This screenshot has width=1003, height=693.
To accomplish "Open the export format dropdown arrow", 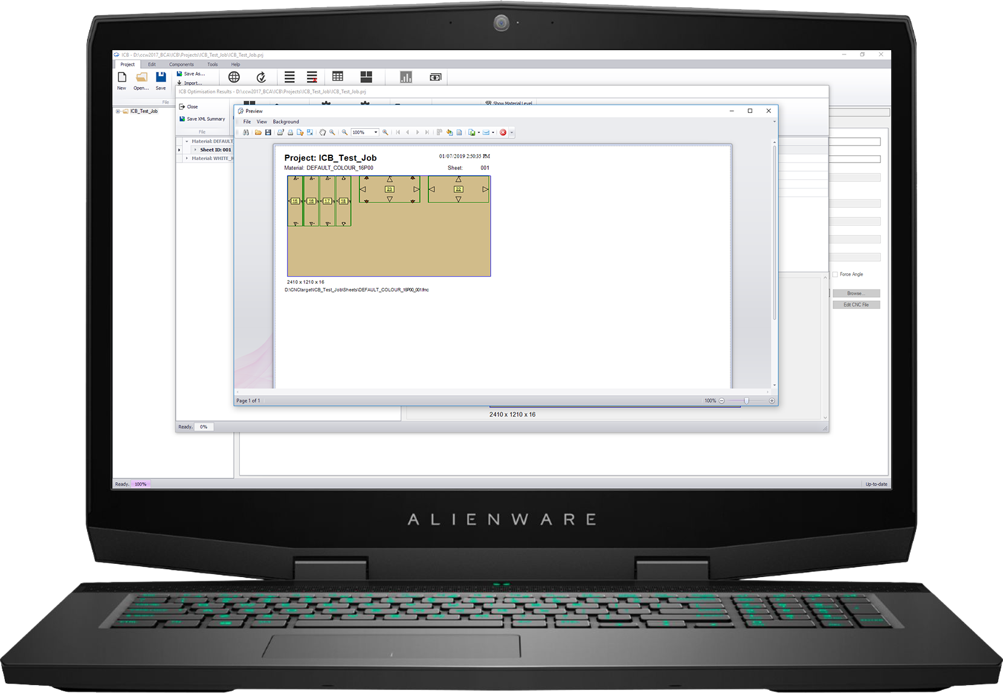I will 479,132.
